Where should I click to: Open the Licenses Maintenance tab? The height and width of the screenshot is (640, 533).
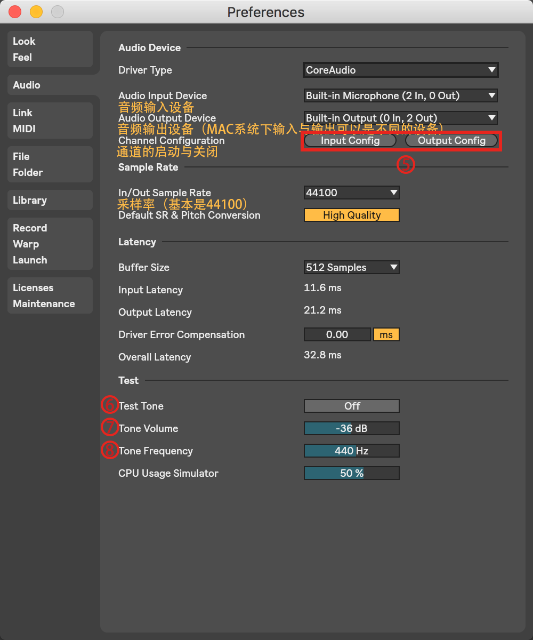click(x=50, y=295)
